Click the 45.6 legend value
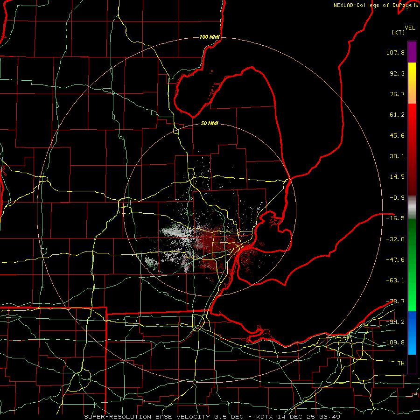This screenshot has height=420, width=420. pos(397,135)
